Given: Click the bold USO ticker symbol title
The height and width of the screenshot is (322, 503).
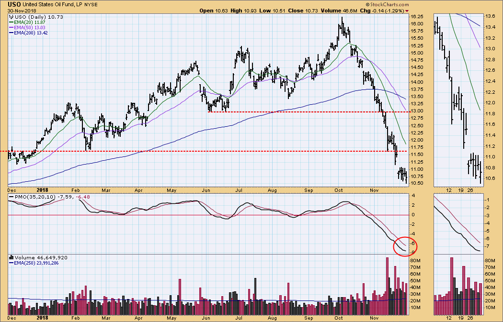Looking at the screenshot, I should [x=14, y=4].
